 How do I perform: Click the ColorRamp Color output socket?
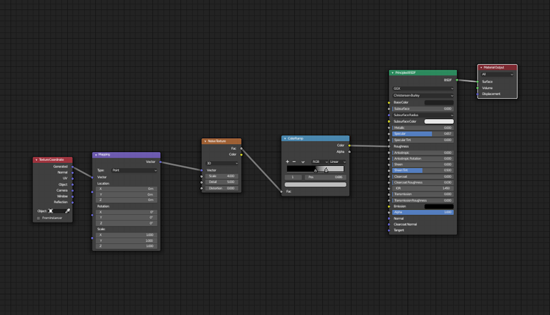349,145
